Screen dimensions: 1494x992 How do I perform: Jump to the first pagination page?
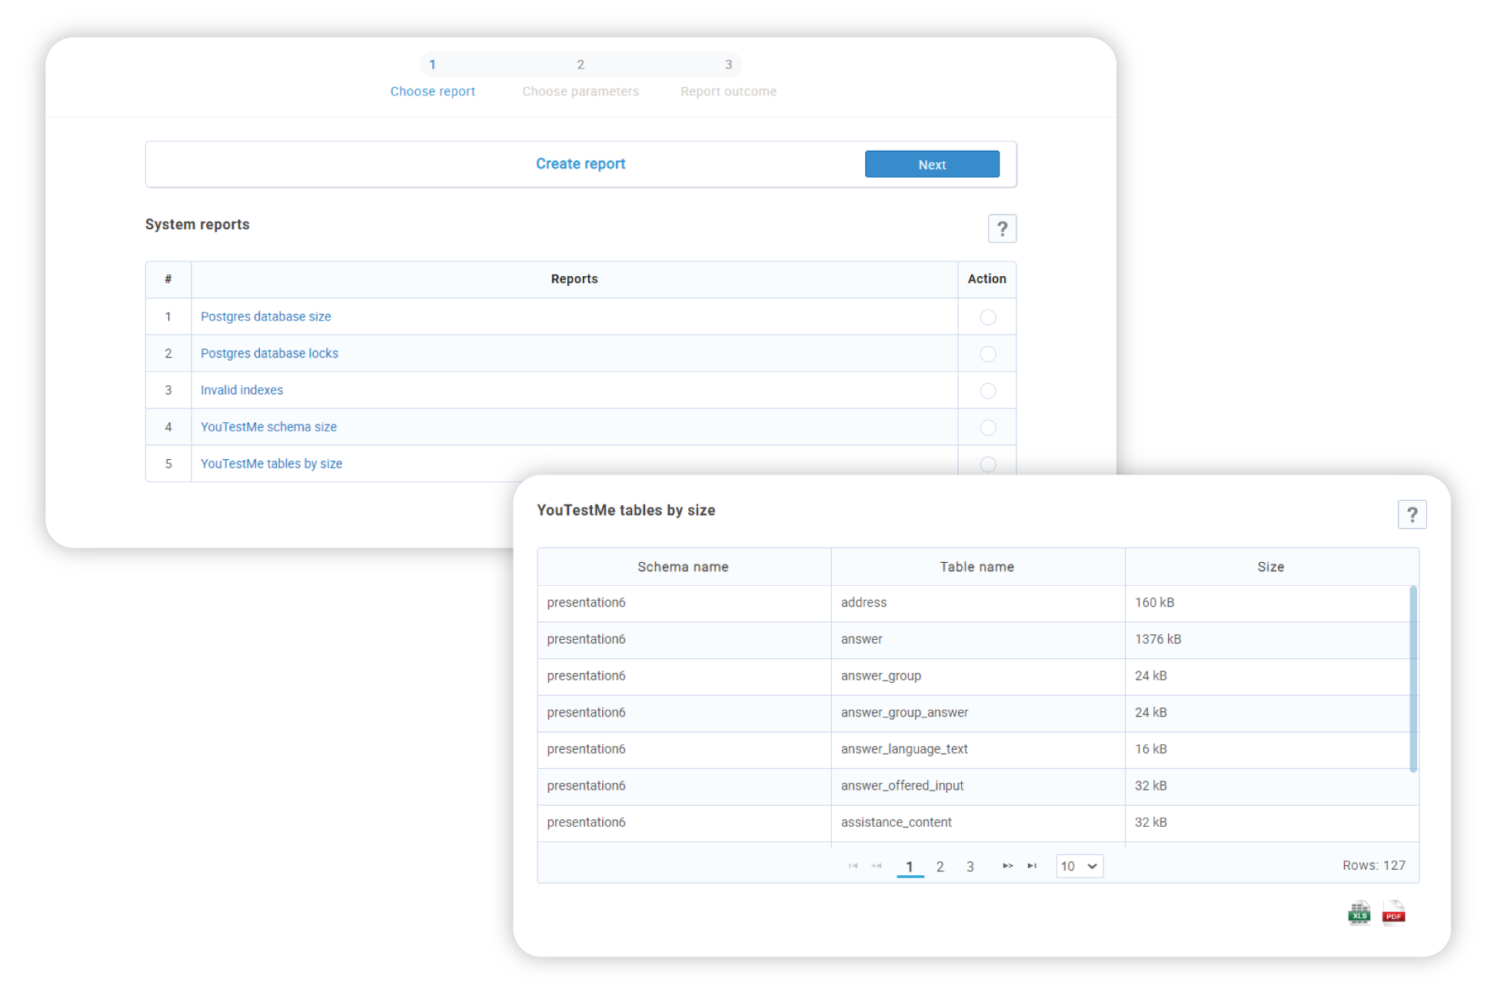click(852, 866)
